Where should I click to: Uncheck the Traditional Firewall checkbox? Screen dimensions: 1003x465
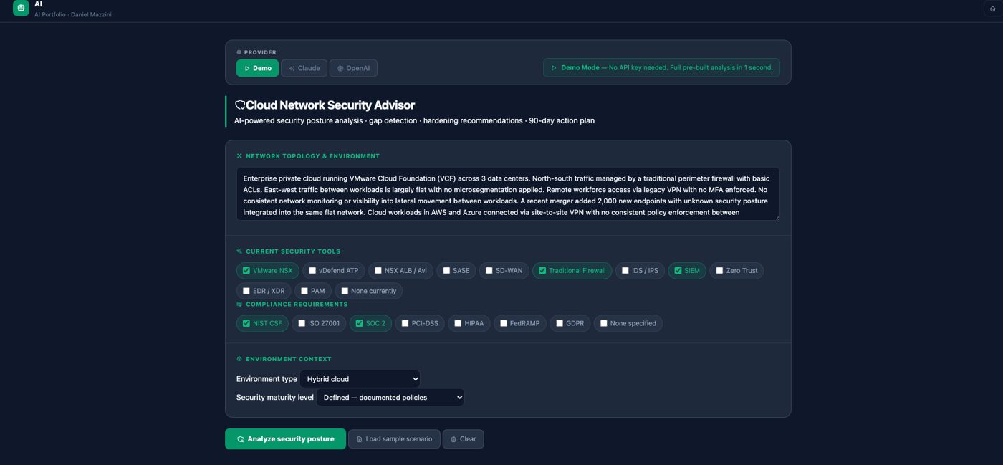[542, 271]
